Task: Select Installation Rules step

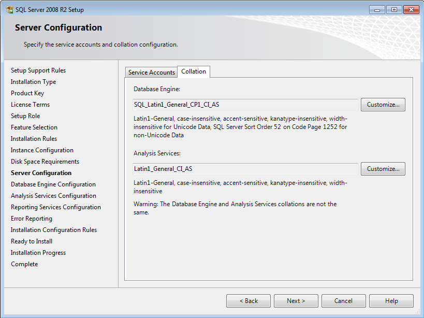Action: click(x=34, y=138)
